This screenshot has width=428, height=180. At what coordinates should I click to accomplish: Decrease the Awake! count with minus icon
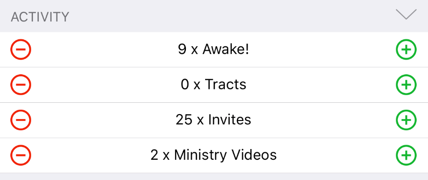point(21,49)
